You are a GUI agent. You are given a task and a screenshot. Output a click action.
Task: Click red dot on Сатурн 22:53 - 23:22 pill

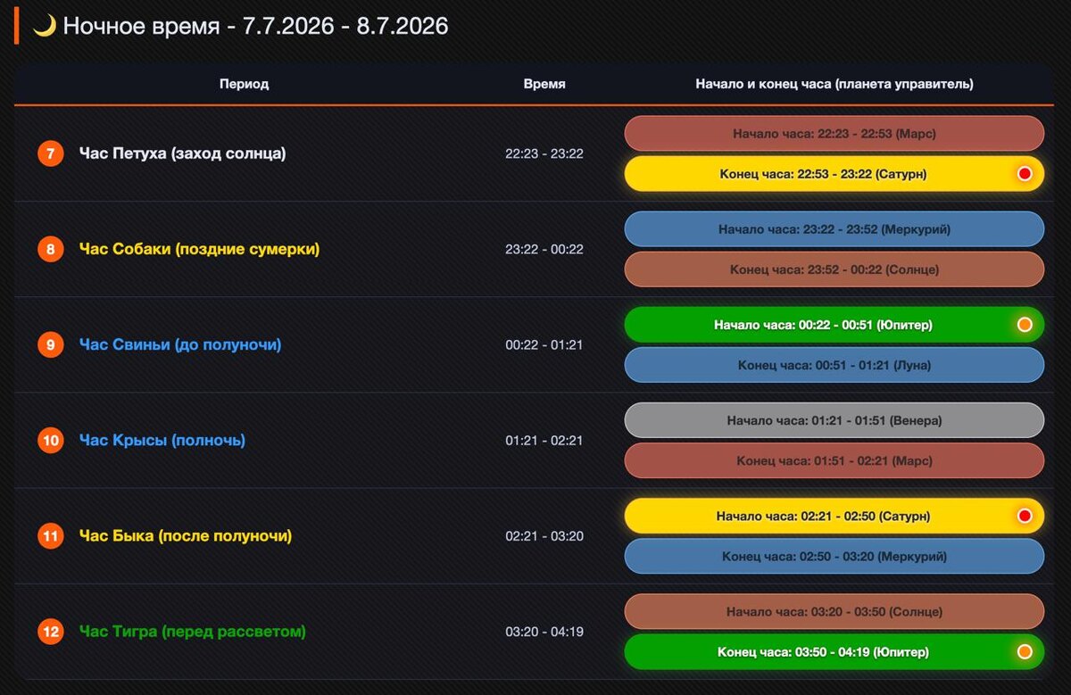(x=1025, y=174)
